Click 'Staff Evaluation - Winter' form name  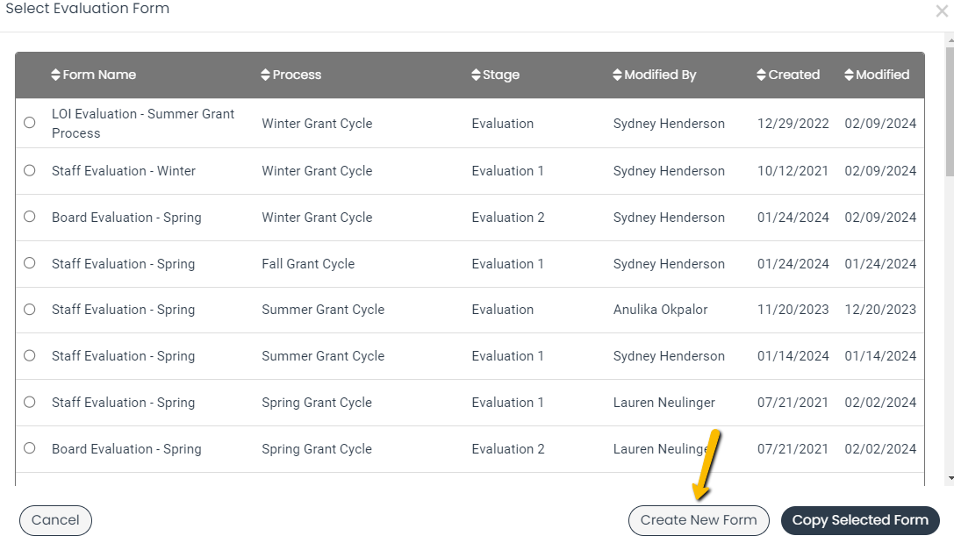tap(124, 171)
